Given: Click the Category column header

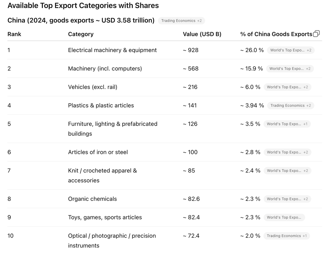Looking at the screenshot, I should pos(81,34).
